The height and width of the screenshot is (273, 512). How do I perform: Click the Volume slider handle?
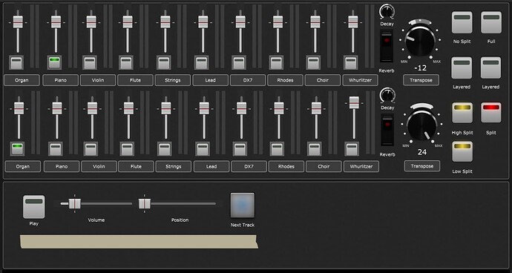tap(74, 203)
